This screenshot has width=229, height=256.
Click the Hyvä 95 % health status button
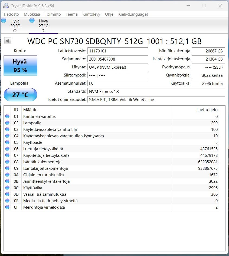pyautogui.click(x=20, y=65)
